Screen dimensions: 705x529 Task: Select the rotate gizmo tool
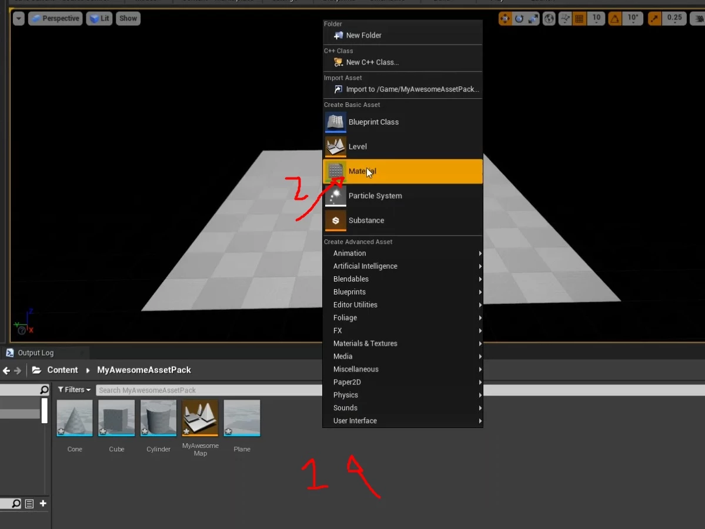[519, 18]
